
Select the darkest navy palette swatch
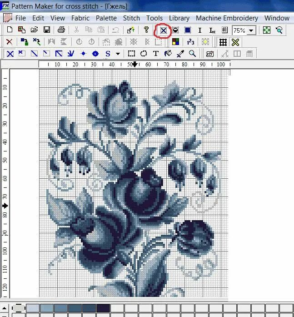point(103,308)
